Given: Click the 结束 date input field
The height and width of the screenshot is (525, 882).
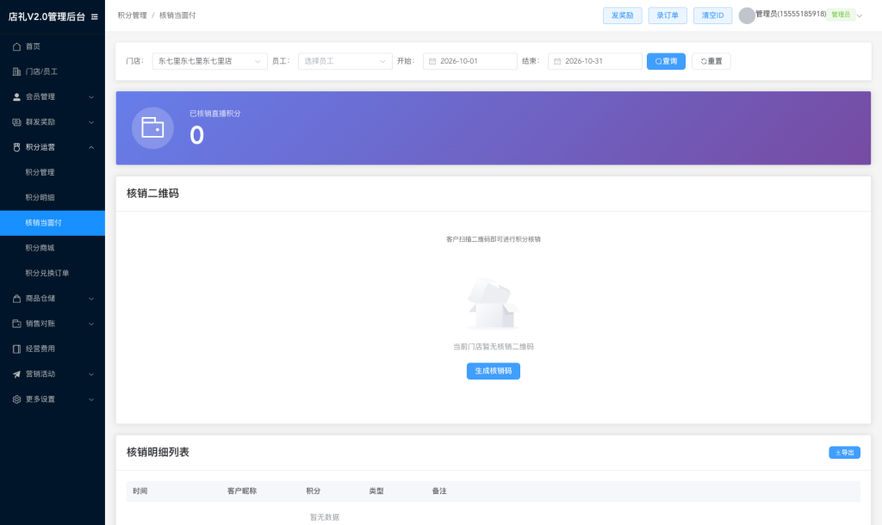Looking at the screenshot, I should pos(595,61).
